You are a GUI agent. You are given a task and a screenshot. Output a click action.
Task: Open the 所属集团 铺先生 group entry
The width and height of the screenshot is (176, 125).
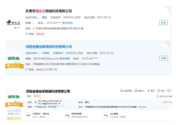coord(41,114)
